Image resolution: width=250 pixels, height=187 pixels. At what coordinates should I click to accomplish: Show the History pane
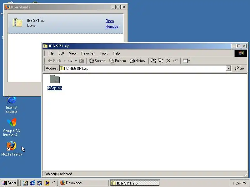click(137, 61)
